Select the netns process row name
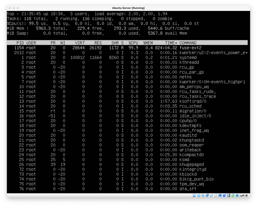The image size is (257, 206). [x=186, y=77]
